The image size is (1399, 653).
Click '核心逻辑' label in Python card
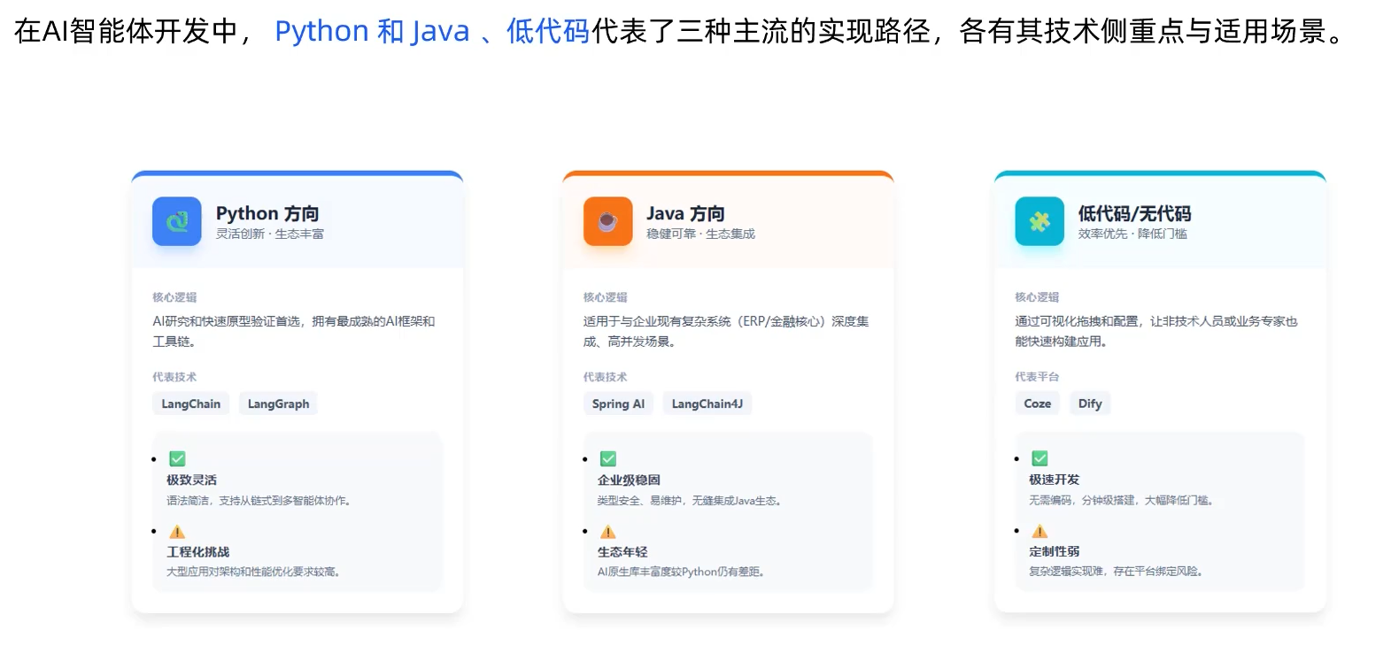(x=174, y=297)
